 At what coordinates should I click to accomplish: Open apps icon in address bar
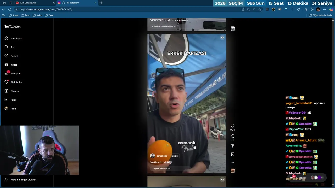click(x=243, y=9)
